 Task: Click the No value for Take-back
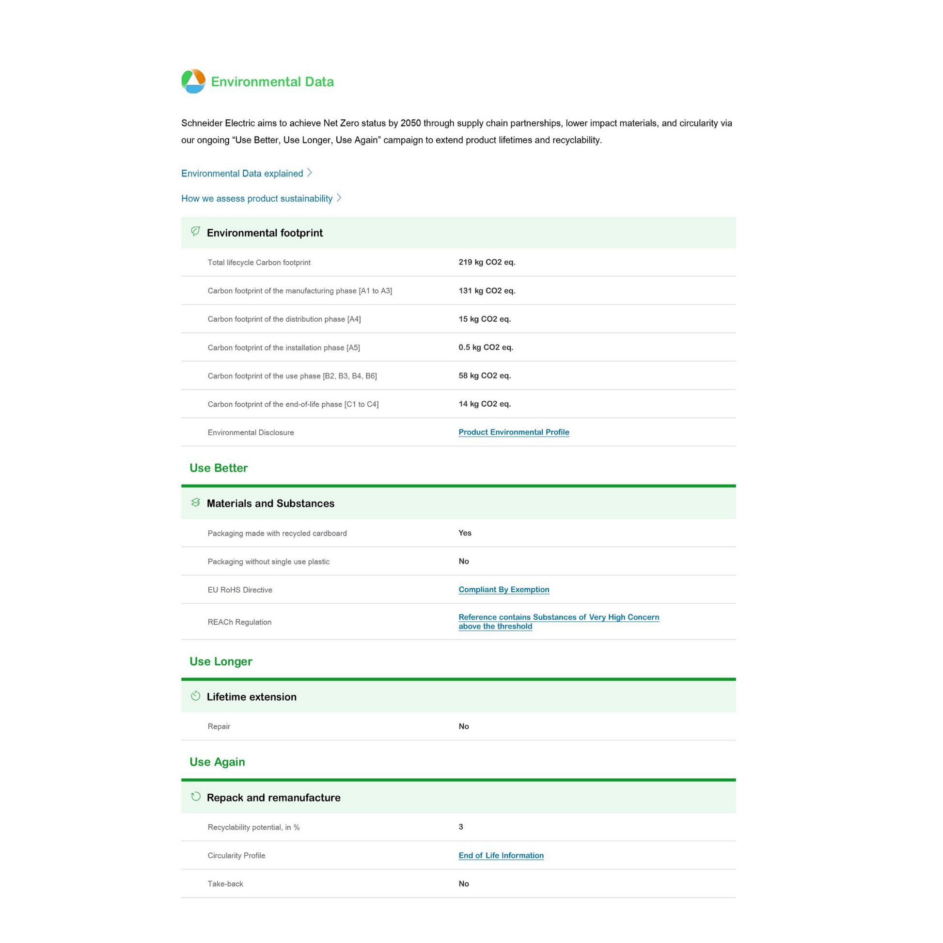[464, 883]
